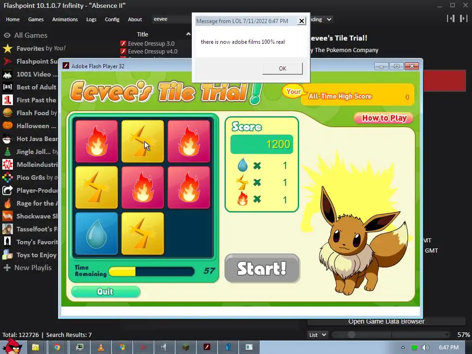Collapse left sidebar with top-right panel icon
The width and height of the screenshot is (472, 354).
coord(451,18)
